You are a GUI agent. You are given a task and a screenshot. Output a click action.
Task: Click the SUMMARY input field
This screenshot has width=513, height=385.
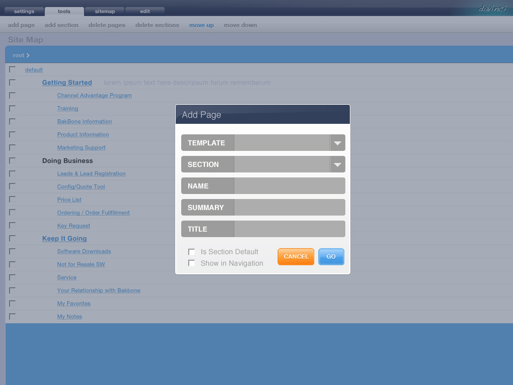point(290,208)
